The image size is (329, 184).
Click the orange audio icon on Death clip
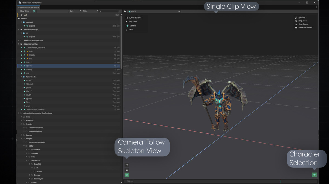coord(27,55)
